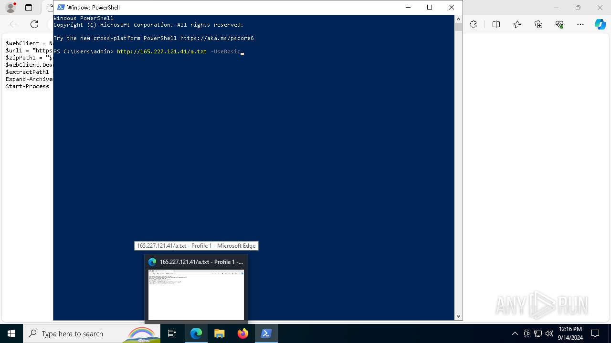Viewport: 611px width, 343px height.
Task: Open Edge Browser essentials heart icon
Action: [x=559, y=24]
